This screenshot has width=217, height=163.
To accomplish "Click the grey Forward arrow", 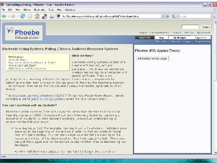I will (13, 16).
